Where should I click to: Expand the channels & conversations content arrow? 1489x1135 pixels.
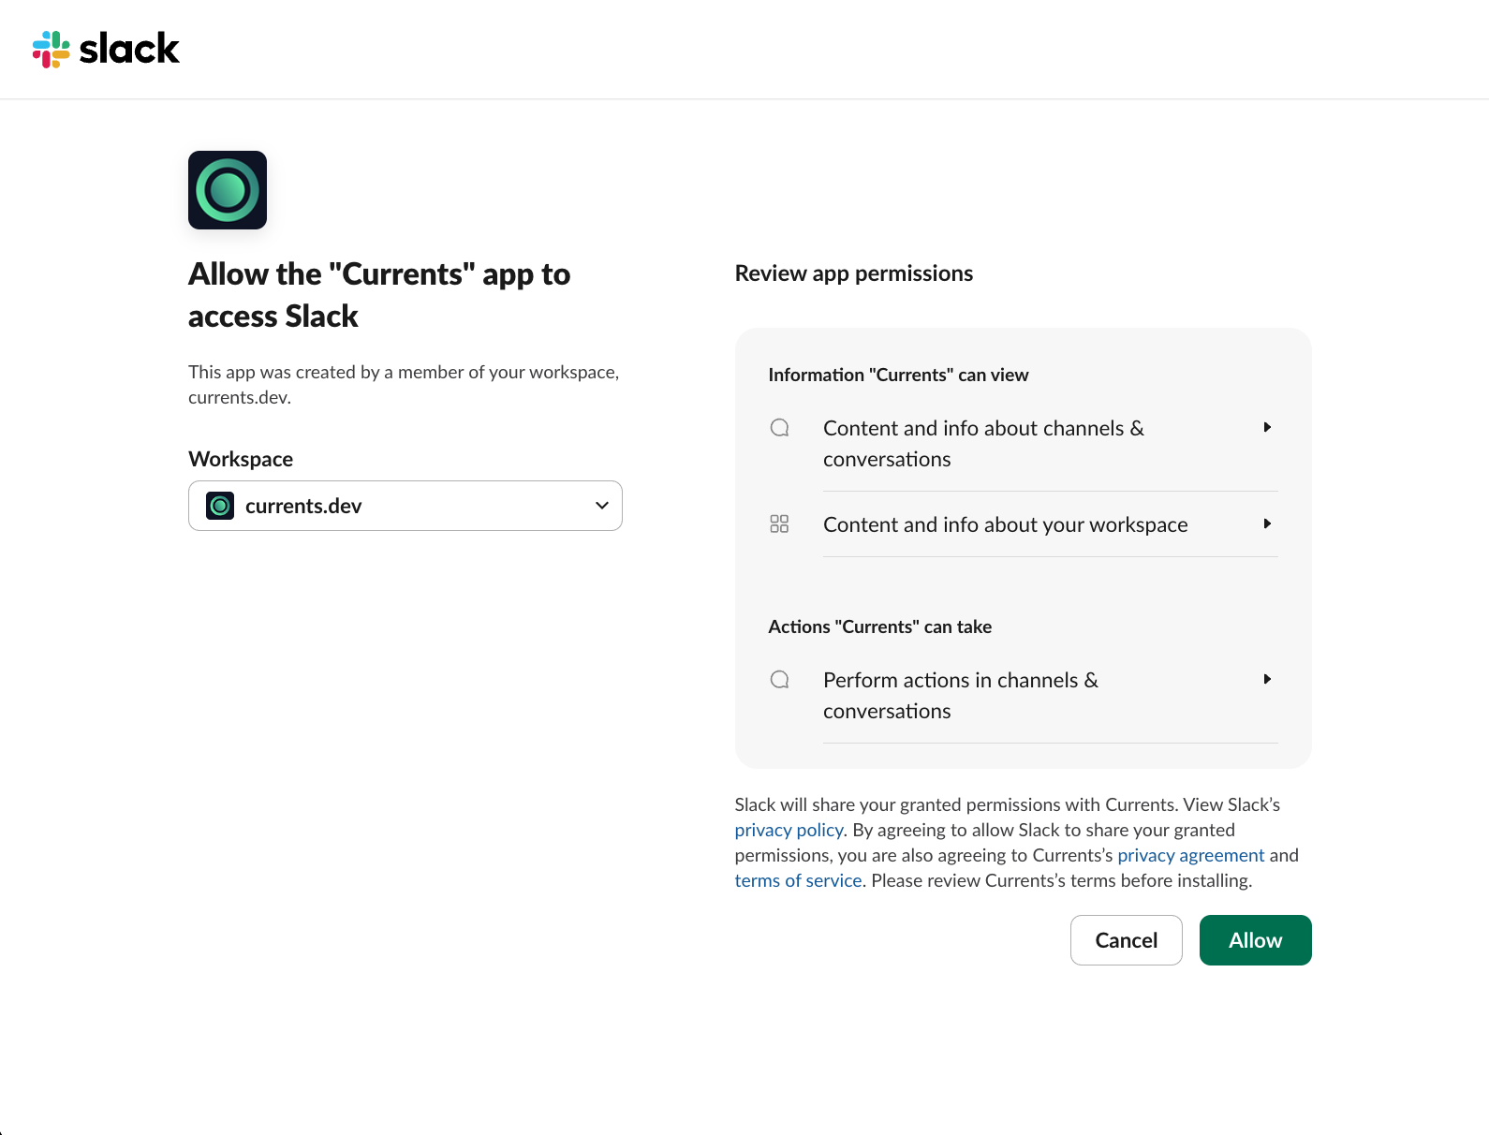click(x=1267, y=427)
